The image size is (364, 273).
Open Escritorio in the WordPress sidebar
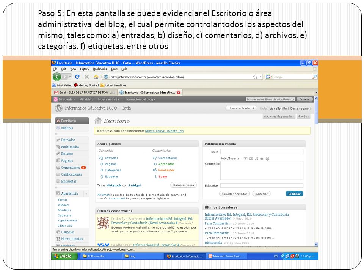(x=72, y=121)
